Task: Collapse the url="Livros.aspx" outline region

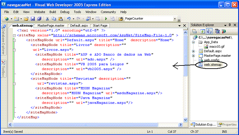Action: tap(14, 50)
